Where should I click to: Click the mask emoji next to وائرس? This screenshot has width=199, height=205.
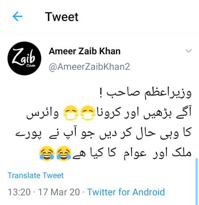[71, 113]
